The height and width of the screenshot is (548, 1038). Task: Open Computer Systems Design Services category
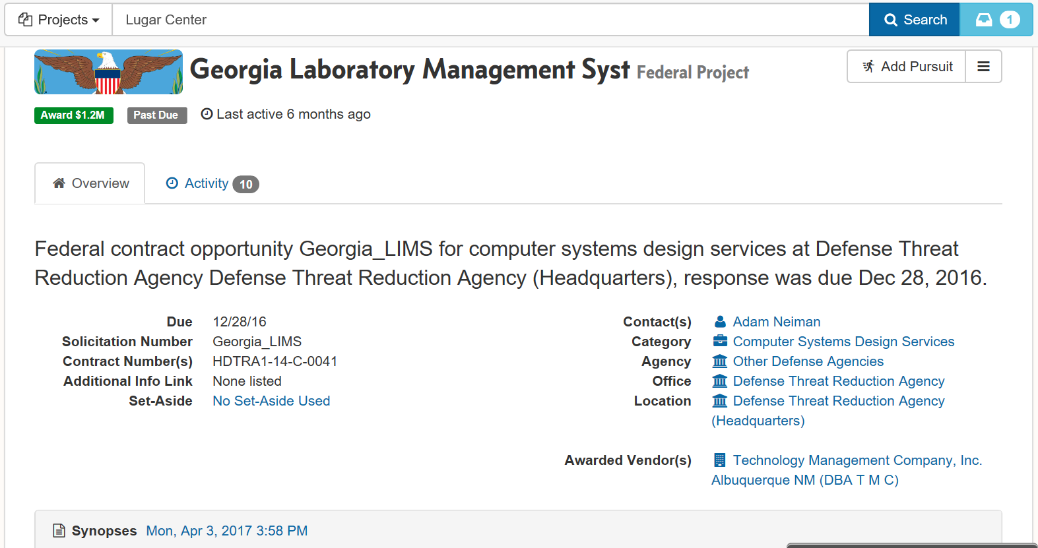[843, 342]
